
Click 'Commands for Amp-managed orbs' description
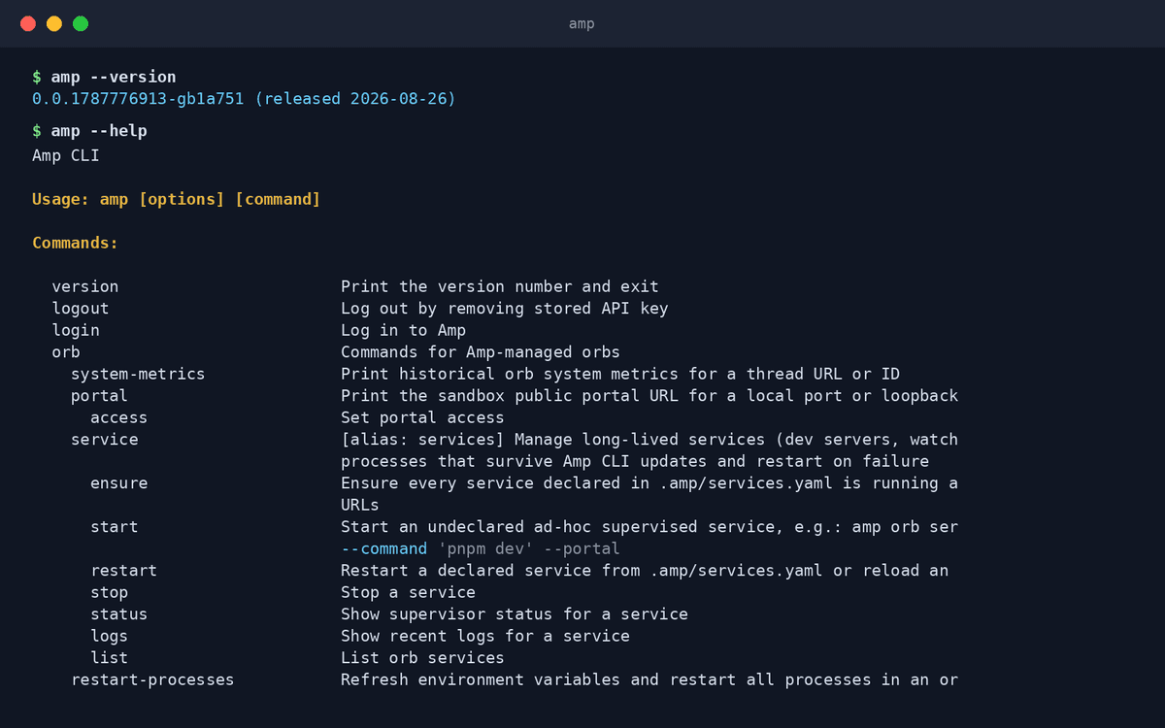pyautogui.click(x=481, y=352)
